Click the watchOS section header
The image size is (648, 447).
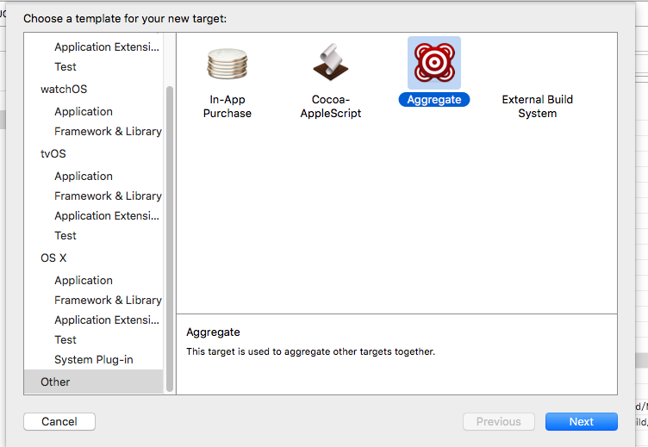[64, 90]
